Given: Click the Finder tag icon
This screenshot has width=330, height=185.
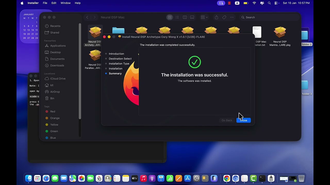Looking at the screenshot, I should click(x=224, y=17).
